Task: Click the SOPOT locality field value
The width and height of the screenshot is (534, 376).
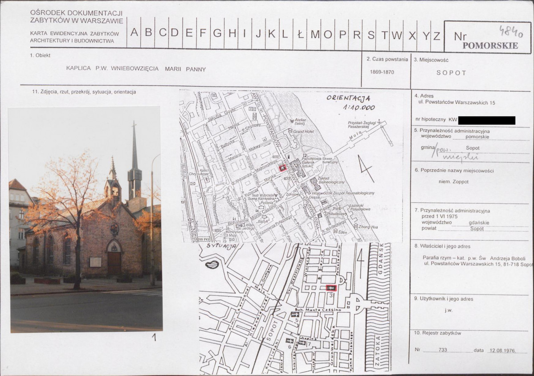Action: 451,73
